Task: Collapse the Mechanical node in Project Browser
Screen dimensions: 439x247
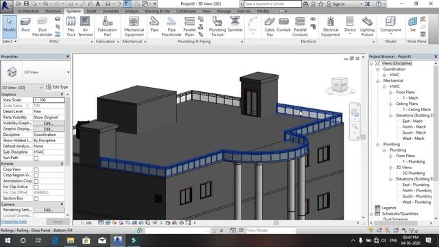Action: pyautogui.click(x=378, y=81)
